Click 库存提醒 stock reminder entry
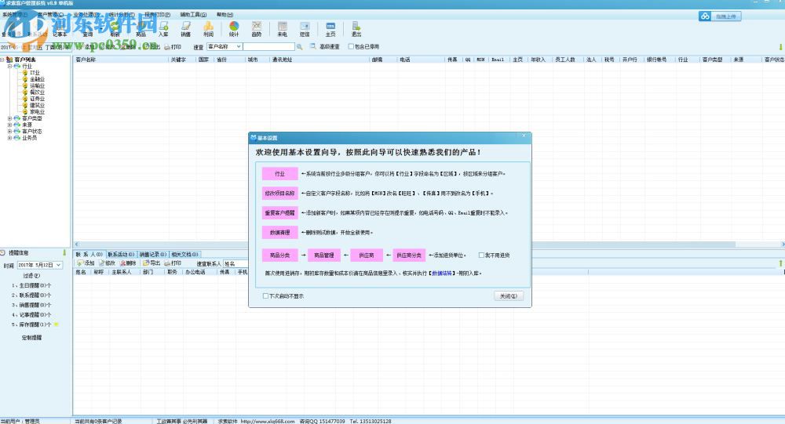The width and height of the screenshot is (785, 424). coord(31,324)
